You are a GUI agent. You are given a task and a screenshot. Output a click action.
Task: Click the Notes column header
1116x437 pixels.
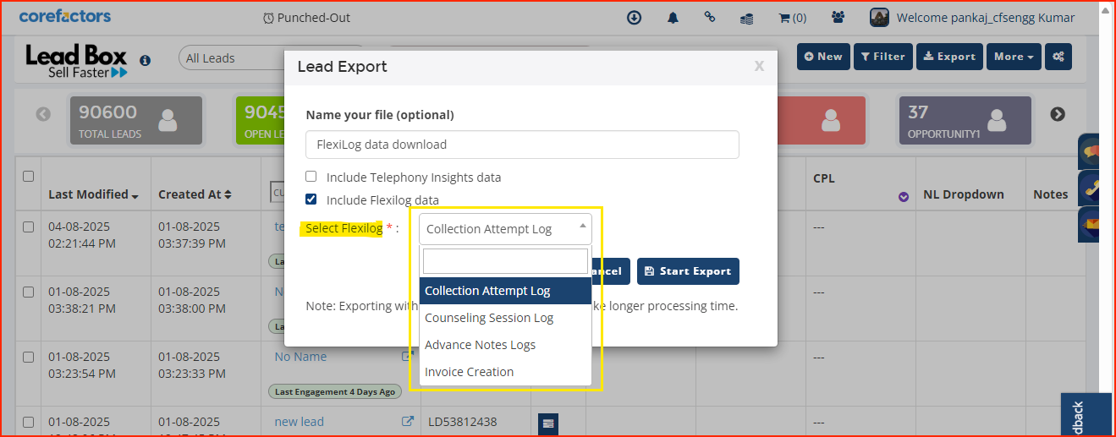click(x=1051, y=194)
